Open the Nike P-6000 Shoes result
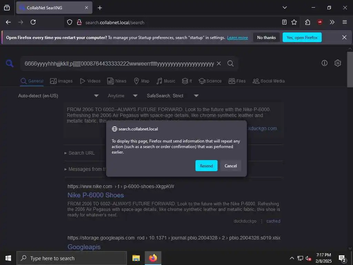The height and width of the screenshot is (265, 353). [x=96, y=195]
